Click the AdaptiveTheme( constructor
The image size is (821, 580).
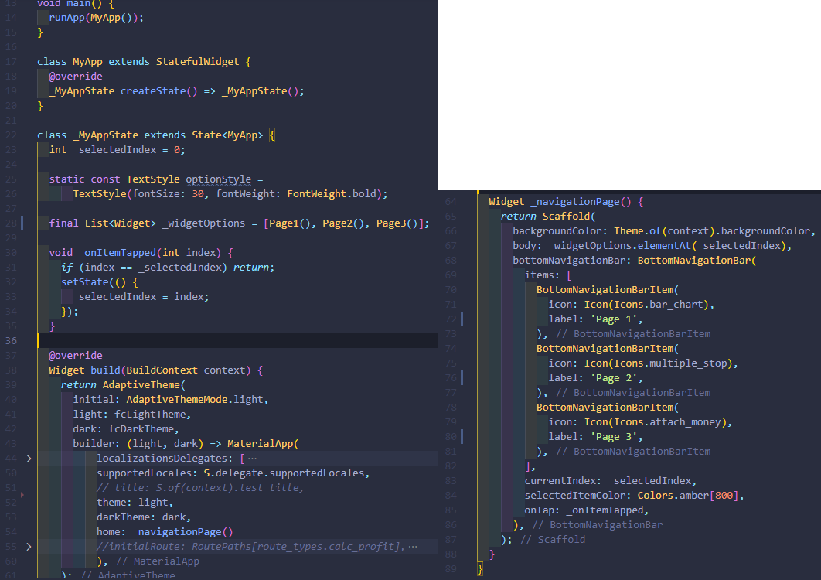[144, 384]
